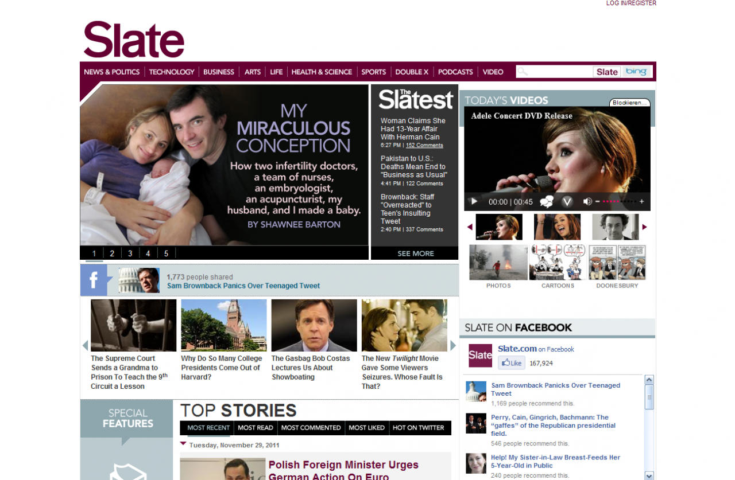The height and width of the screenshot is (480, 735).
Task: Select the laughing woman video thumbnail
Action: coord(557,227)
